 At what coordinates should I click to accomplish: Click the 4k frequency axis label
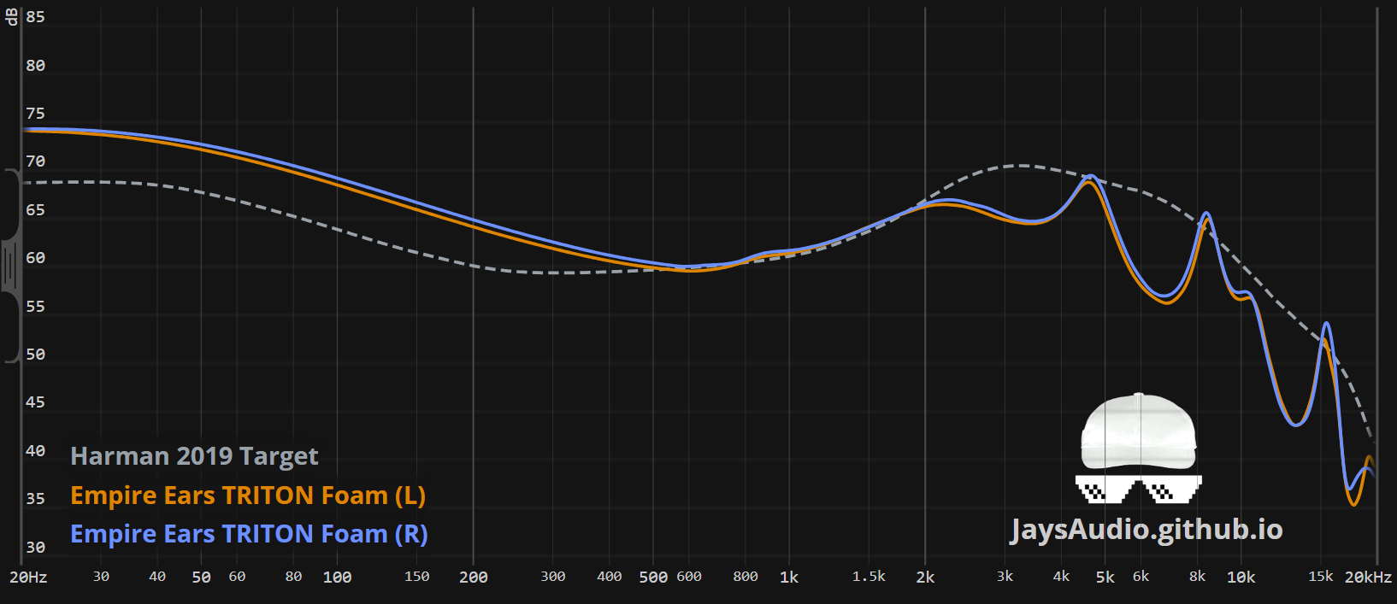[x=1061, y=577]
